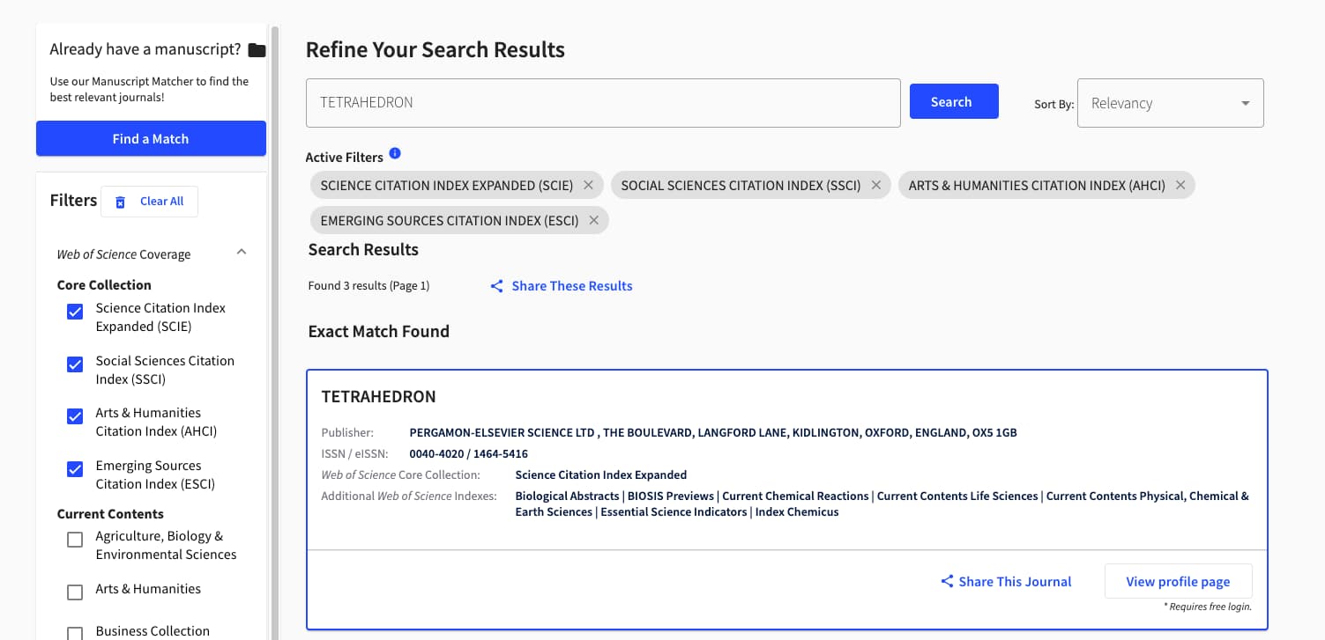Open View profile page for TETRAHEDRON
The height and width of the screenshot is (640, 1325).
pyautogui.click(x=1178, y=581)
